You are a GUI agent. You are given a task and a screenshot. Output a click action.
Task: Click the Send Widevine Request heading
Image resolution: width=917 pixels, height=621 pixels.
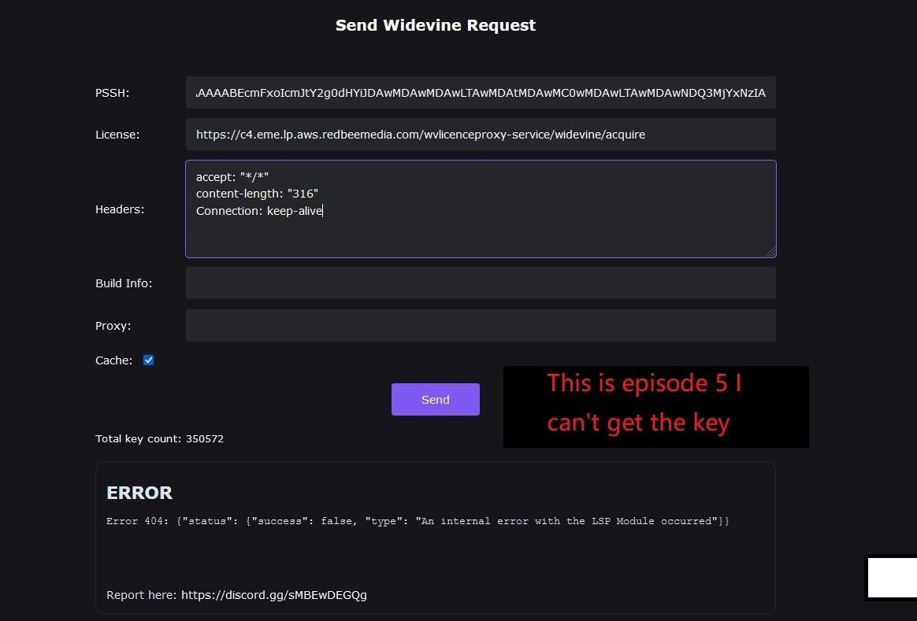tap(435, 25)
